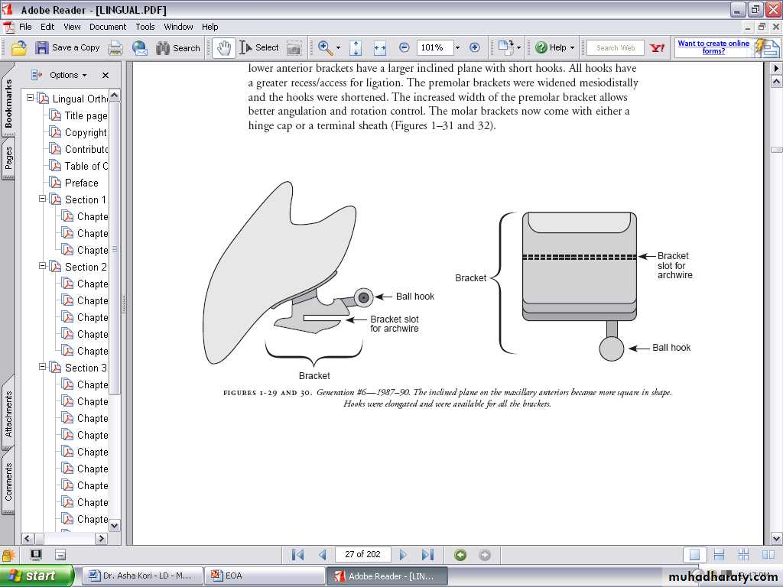Switch to Continuous page layout
Viewport: 783px width, 587px height.
click(719, 555)
